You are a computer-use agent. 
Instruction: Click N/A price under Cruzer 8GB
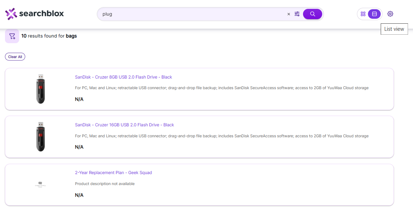[x=79, y=99]
